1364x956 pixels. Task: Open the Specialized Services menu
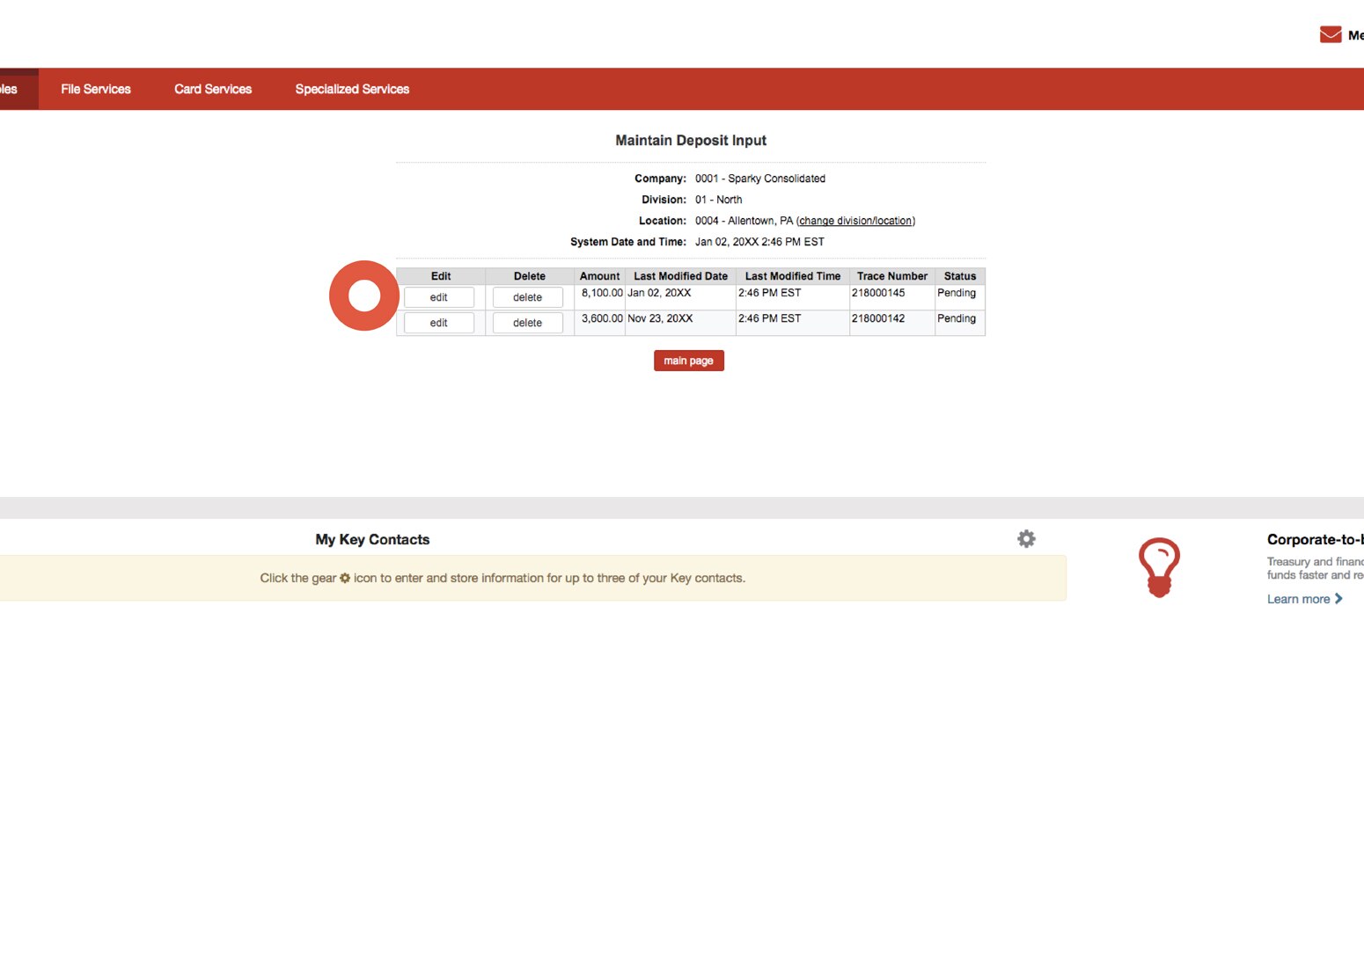352,89
